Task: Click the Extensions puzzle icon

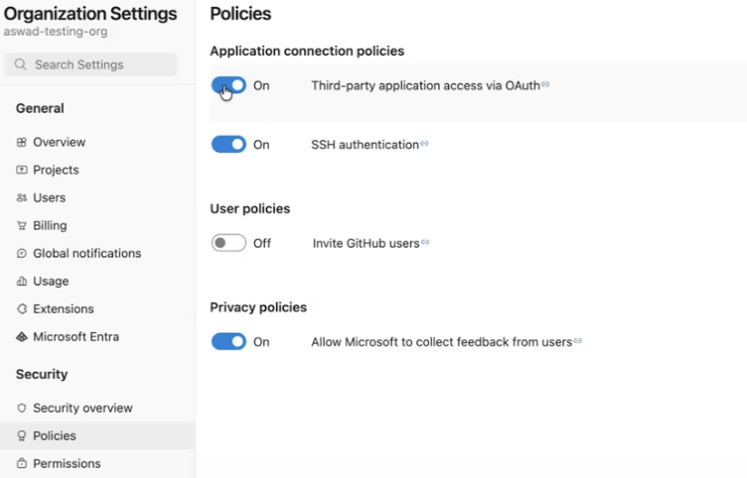Action: pyautogui.click(x=22, y=308)
